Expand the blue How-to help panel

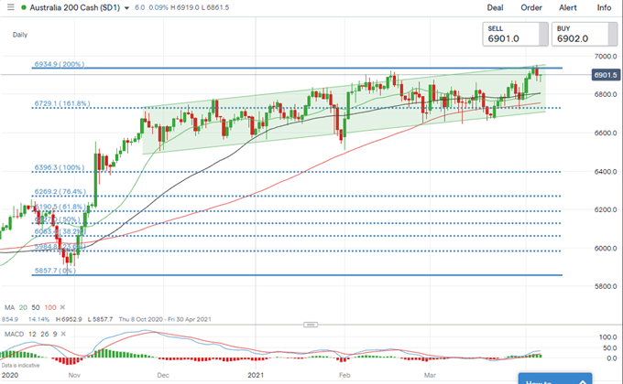(555, 379)
